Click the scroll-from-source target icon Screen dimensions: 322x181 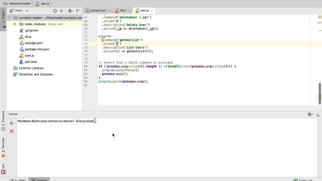pyautogui.click(x=55, y=11)
